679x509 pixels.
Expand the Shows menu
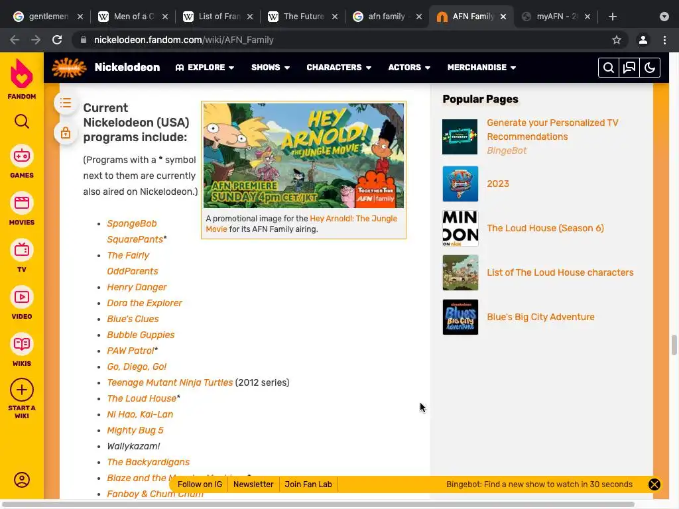(x=271, y=68)
